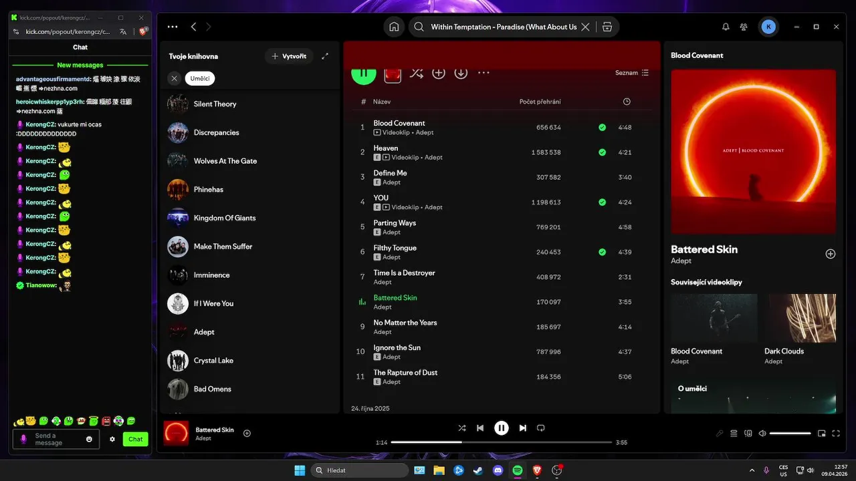This screenshot has height=481, width=856.
Task: Toggle the saved checkmark for YOU
Action: pos(603,202)
